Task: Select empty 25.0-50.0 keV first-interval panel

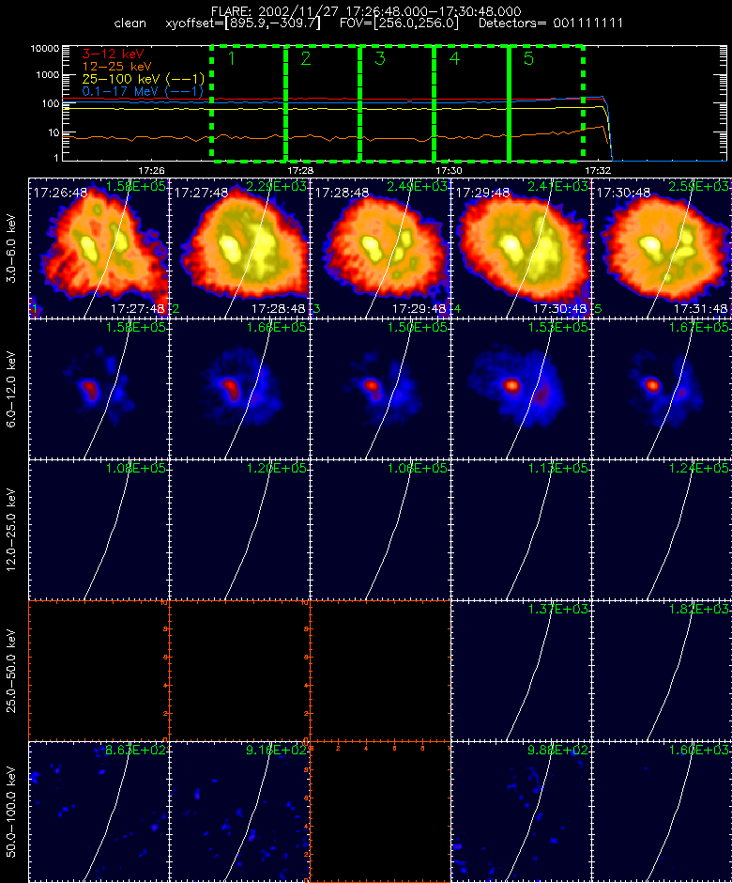Action: coord(99,671)
